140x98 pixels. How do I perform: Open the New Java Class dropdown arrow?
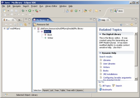(x=80, y=11)
